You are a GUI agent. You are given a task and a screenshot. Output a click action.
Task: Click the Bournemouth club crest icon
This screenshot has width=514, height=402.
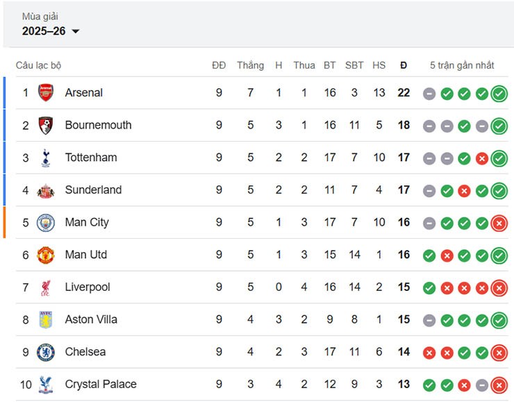point(46,125)
